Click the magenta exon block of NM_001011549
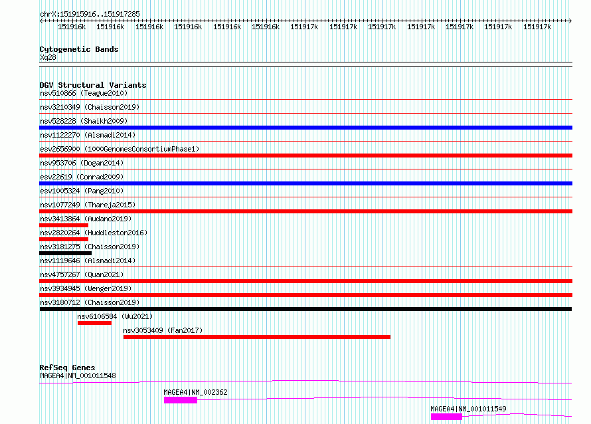This screenshot has height=424, width=591. 447,417
